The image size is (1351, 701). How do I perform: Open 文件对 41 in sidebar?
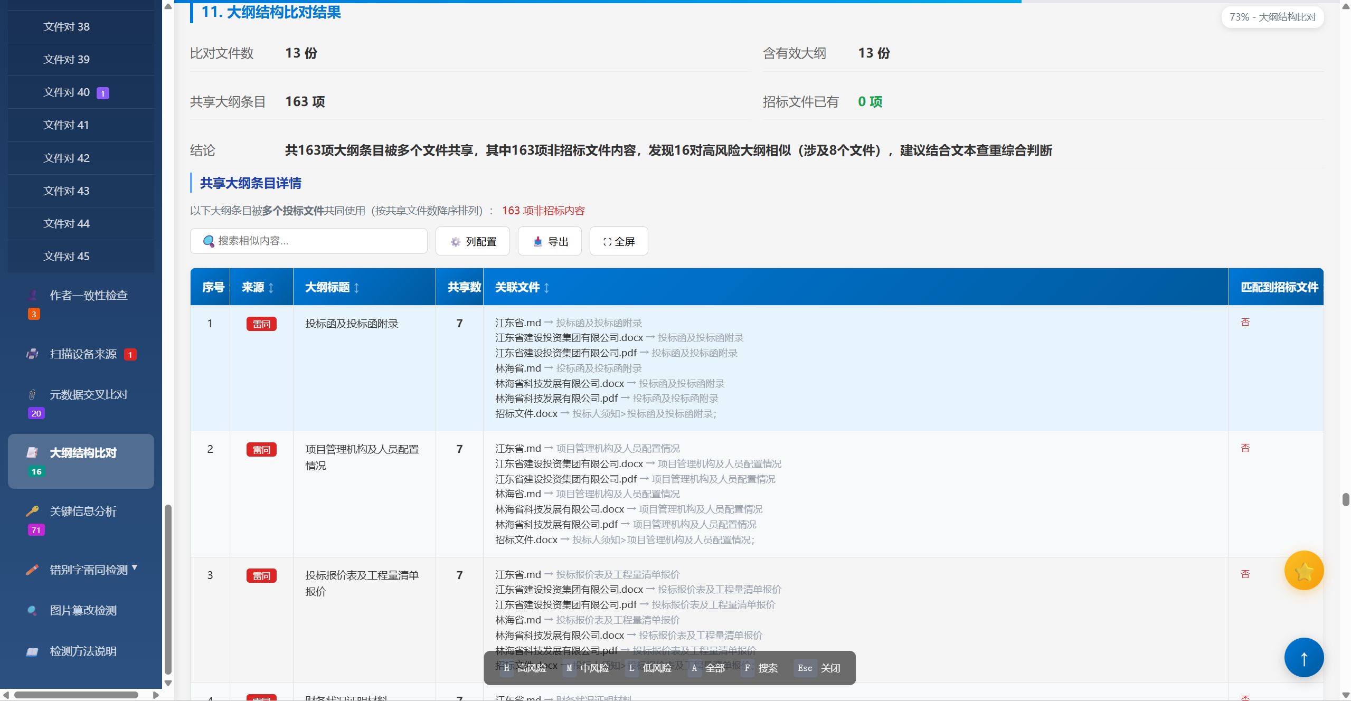coord(81,125)
